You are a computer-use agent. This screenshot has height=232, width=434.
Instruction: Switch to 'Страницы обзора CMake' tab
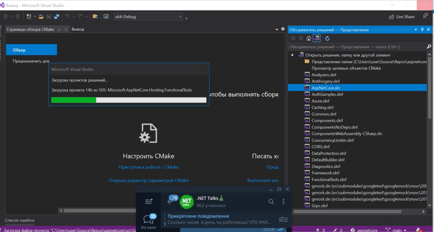click(30, 29)
